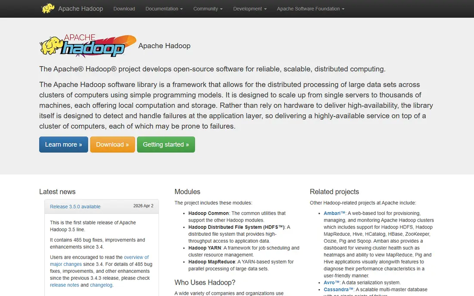The image size is (474, 296).
Task: Expand the Apache Software Foundation dropdown
Action: (x=311, y=9)
